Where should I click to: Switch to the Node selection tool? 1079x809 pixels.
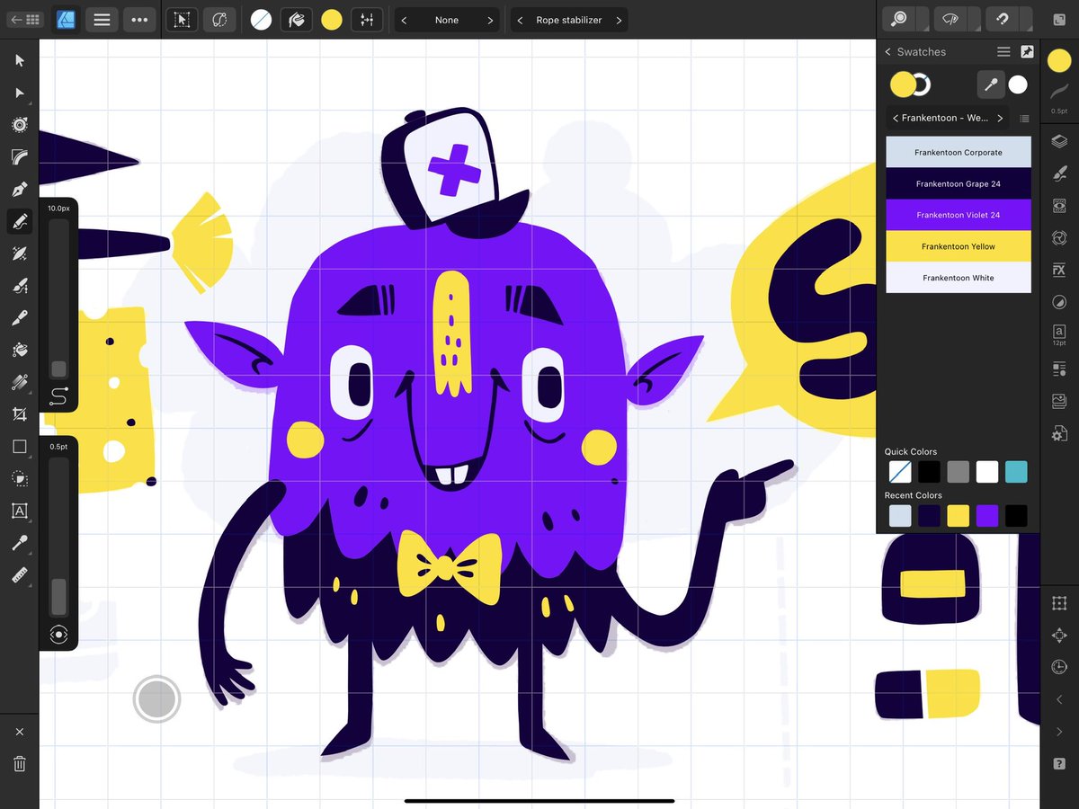coord(20,93)
